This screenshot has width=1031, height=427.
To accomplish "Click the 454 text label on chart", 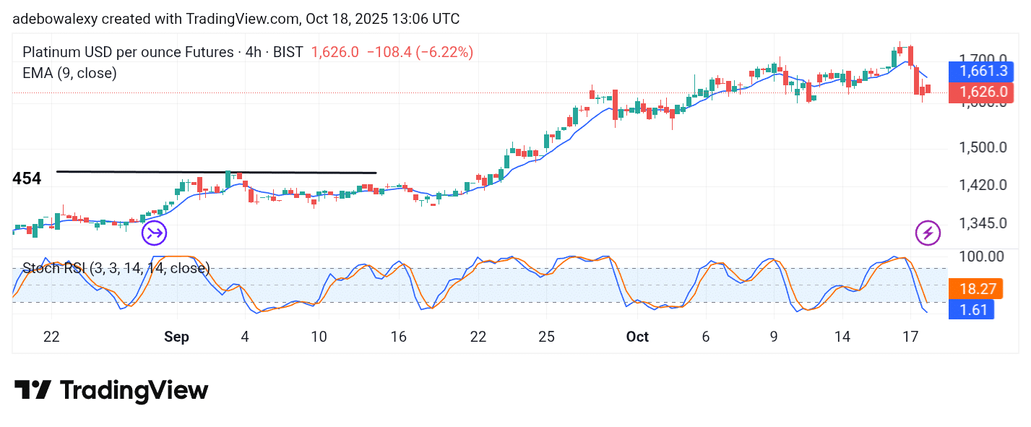I will click(x=27, y=178).
